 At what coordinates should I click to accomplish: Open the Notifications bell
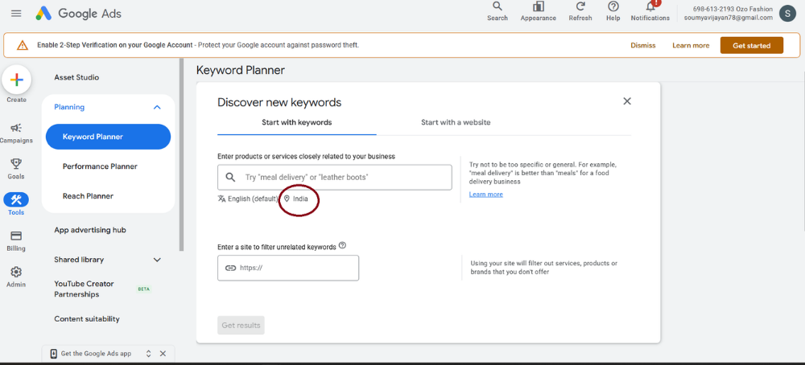(650, 11)
